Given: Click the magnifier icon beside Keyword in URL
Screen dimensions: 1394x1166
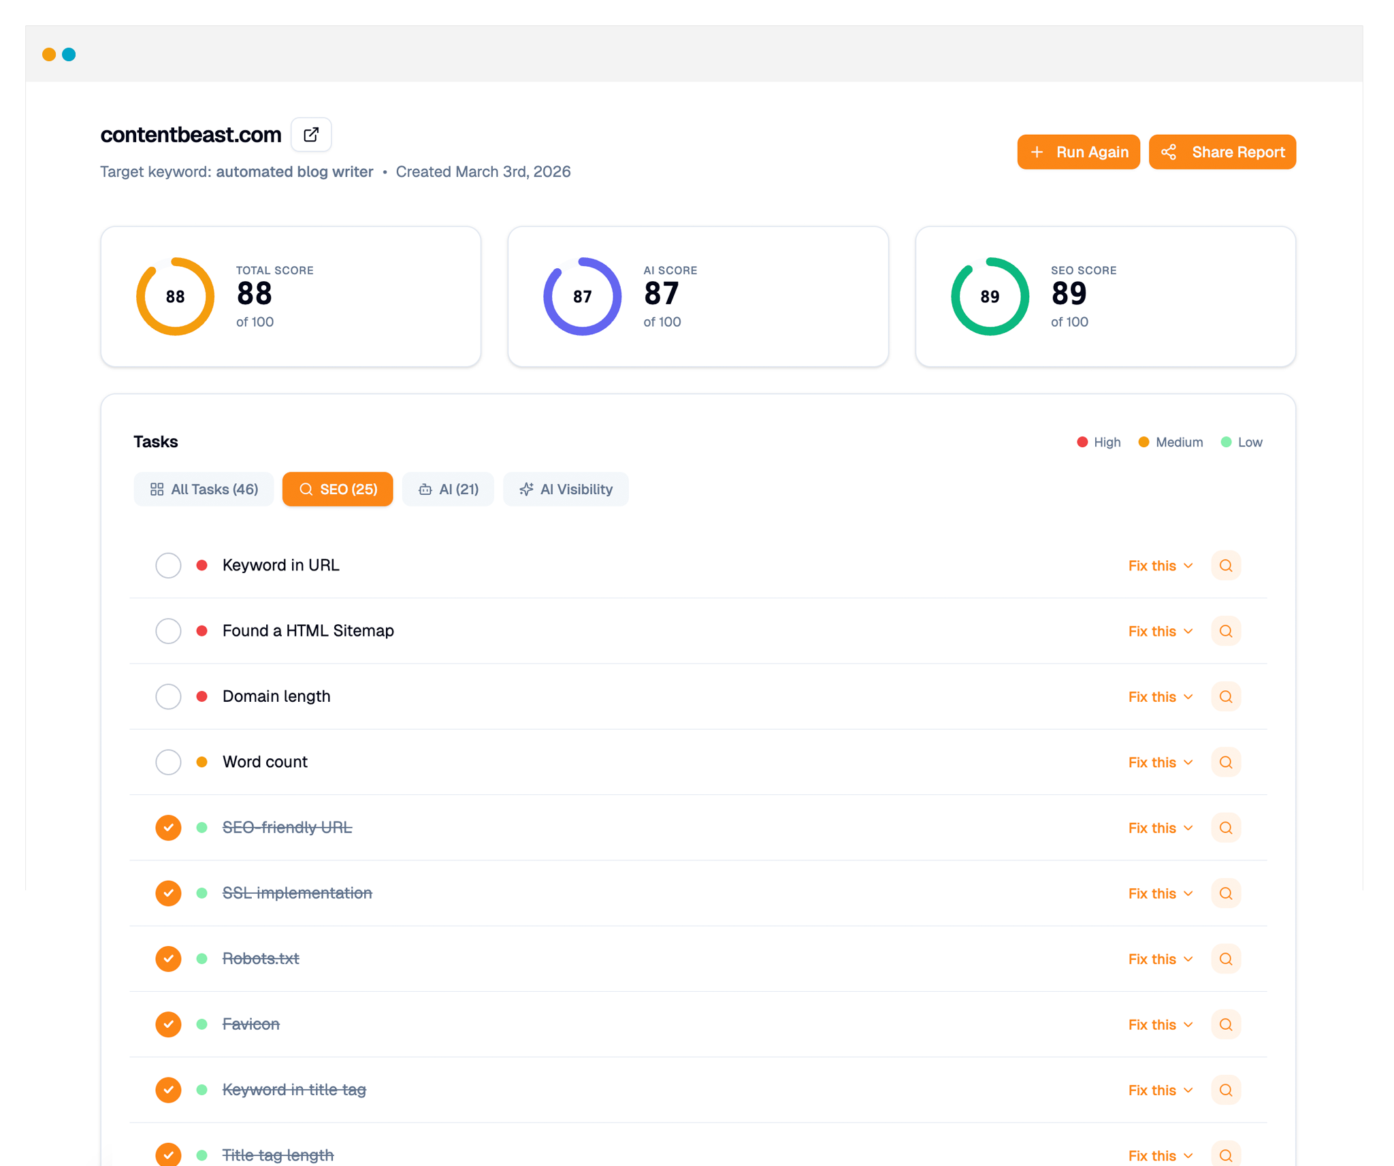Looking at the screenshot, I should pos(1226,565).
